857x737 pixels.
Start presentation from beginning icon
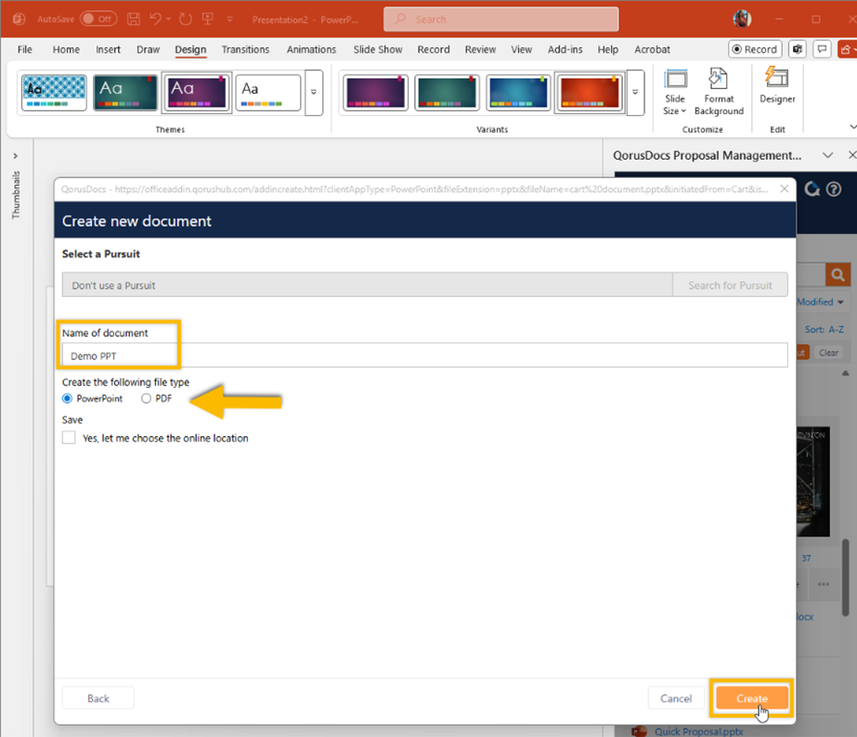tap(208, 19)
